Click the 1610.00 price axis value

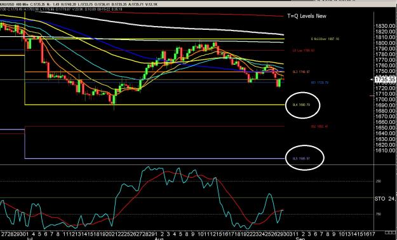(385, 150)
